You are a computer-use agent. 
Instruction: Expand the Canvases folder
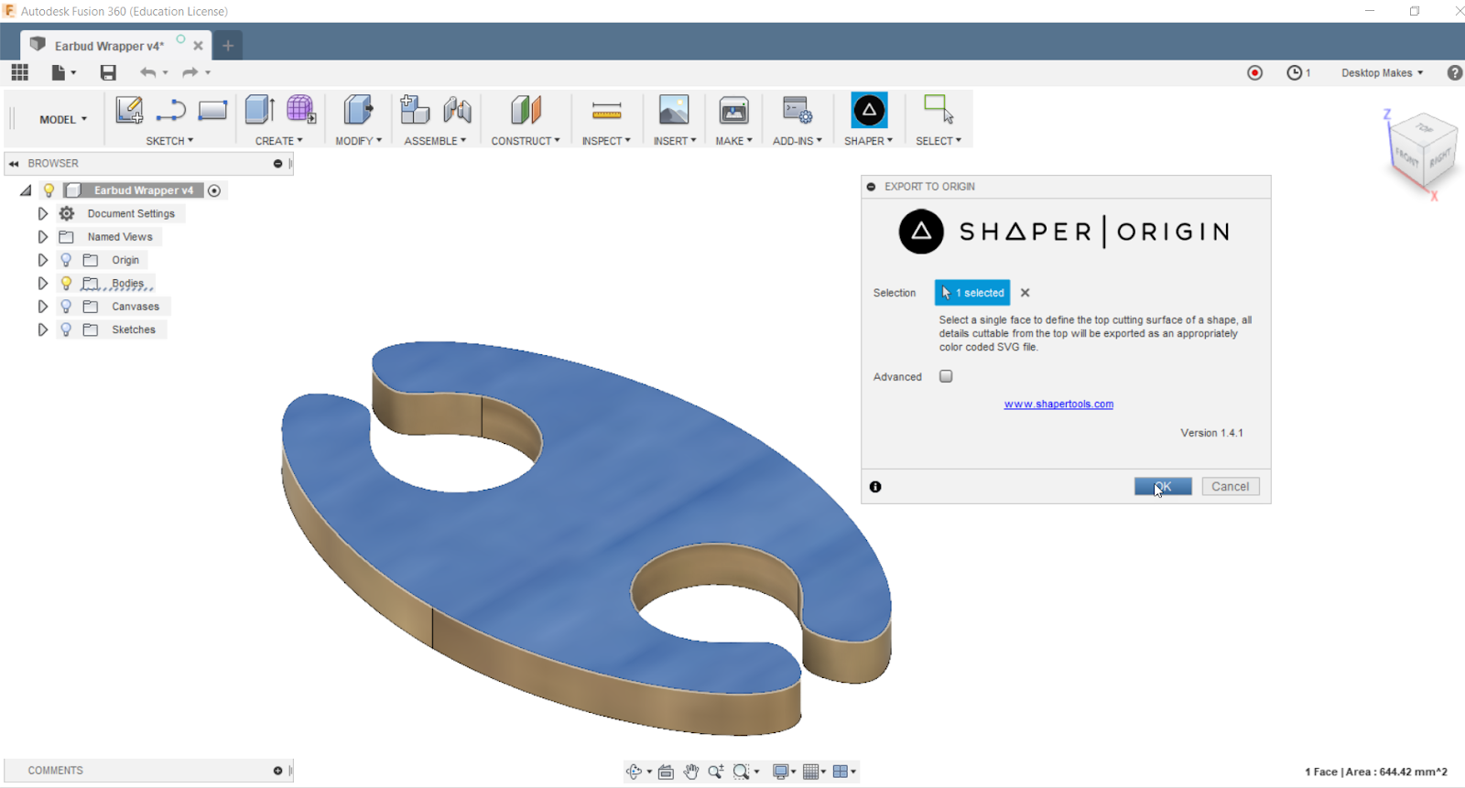coord(42,306)
